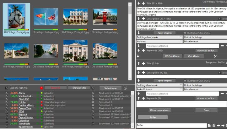Click the red stop circle icon
Viewport: 227px width, 129px height.
click(x=41, y=88)
